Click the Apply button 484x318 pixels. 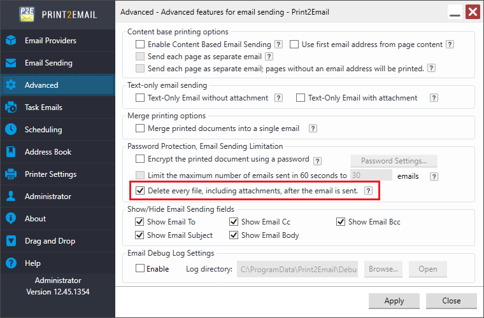coord(394,301)
